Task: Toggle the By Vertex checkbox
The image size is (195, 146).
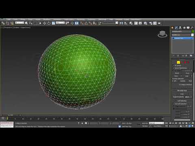Action: point(173,66)
